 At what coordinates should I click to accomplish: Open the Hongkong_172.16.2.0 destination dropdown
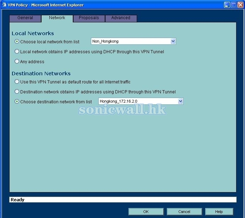tap(141, 101)
